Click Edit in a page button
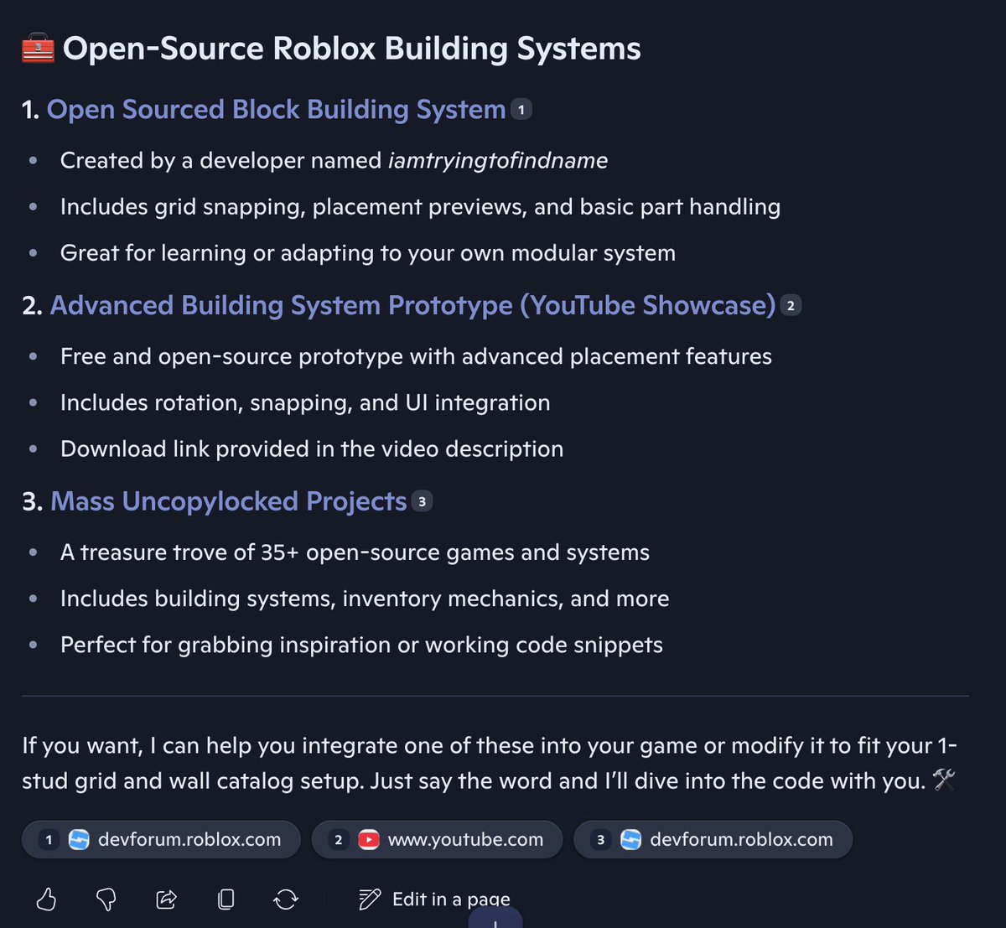 pyautogui.click(x=434, y=899)
